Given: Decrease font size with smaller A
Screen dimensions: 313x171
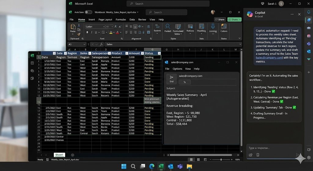Looking at the screenshot, I should click(x=120, y=27).
